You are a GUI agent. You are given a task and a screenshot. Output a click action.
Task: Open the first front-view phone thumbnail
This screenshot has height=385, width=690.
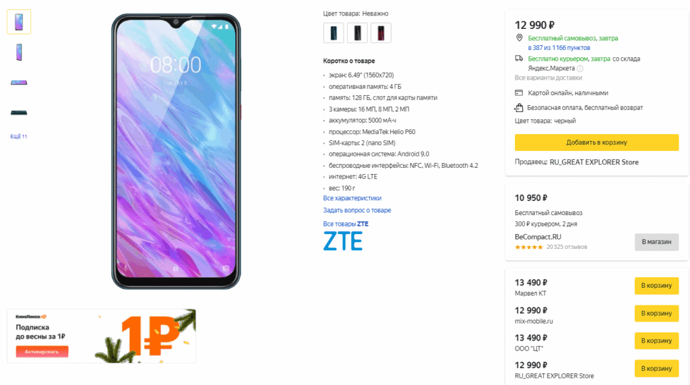tap(19, 22)
